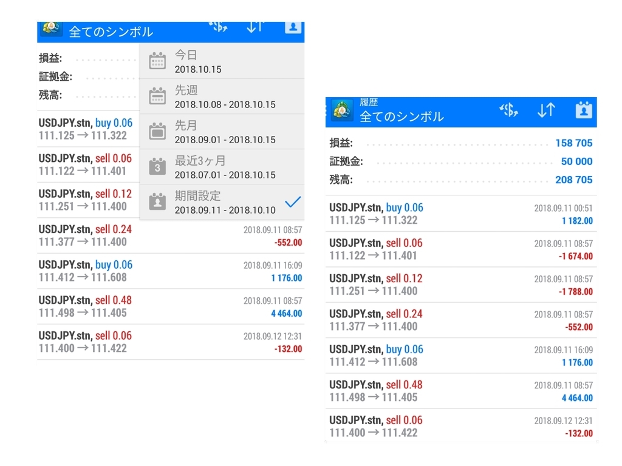The width and height of the screenshot is (622, 466).
Task: Open left-panel buy 0.06 trade 111.125 → 111.322
Action: (88, 129)
